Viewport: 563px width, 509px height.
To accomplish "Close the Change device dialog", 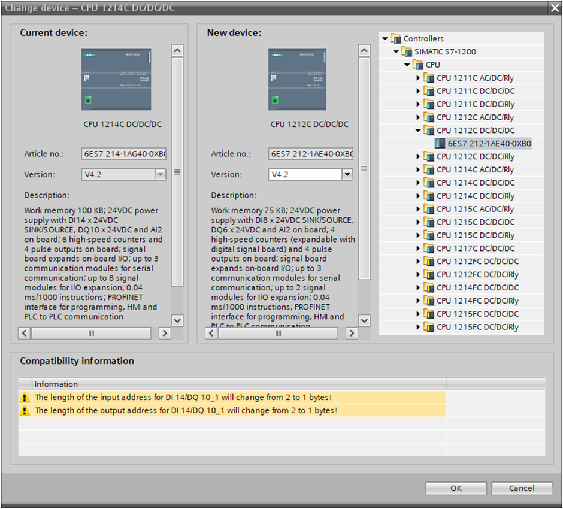I will point(555,8).
